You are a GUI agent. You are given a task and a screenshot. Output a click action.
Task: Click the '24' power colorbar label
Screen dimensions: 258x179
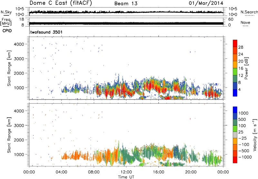[x=241, y=54]
